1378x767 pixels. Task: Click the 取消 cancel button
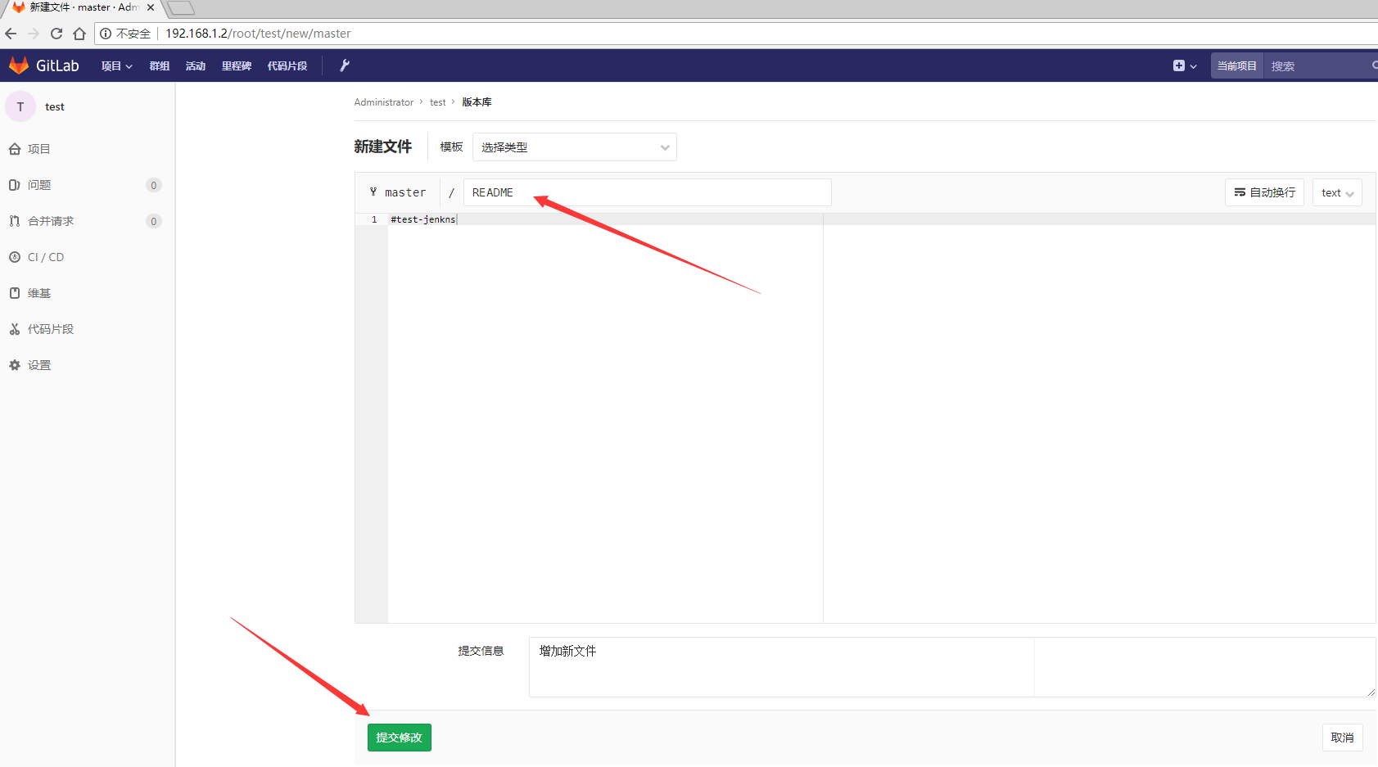coord(1342,738)
